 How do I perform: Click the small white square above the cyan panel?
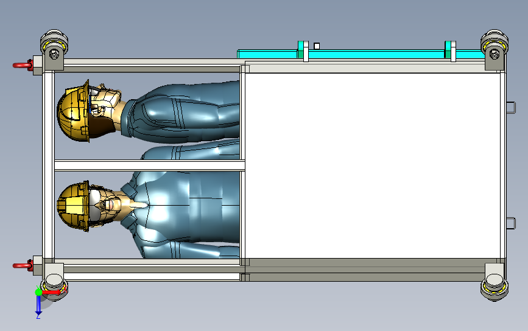[317, 46]
